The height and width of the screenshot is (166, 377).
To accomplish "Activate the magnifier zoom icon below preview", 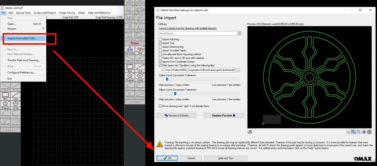I will point(353,132).
